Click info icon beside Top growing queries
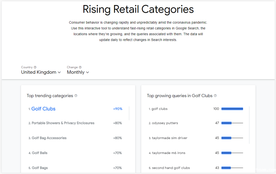 click(215, 96)
